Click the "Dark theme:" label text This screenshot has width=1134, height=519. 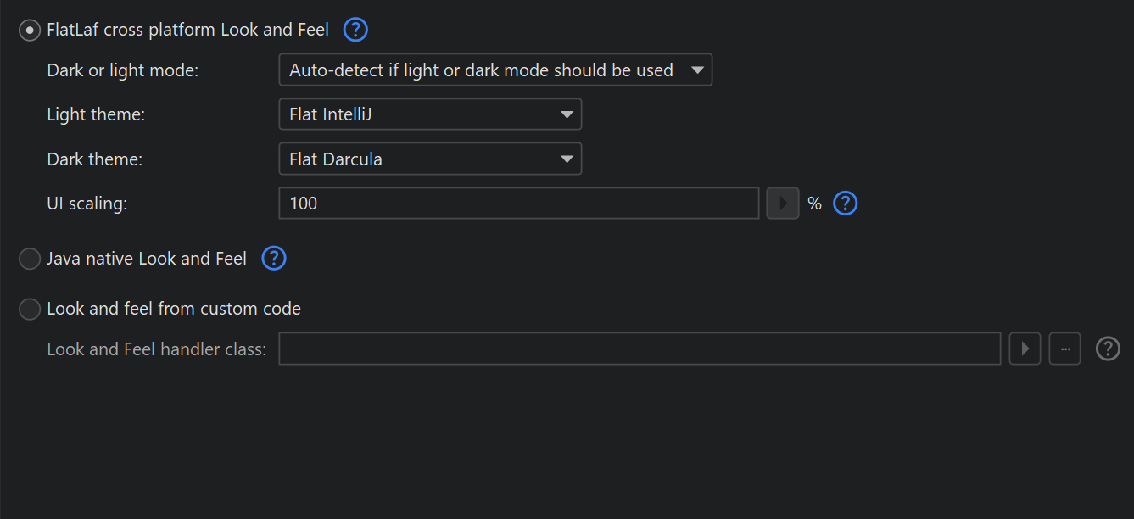[95, 159]
